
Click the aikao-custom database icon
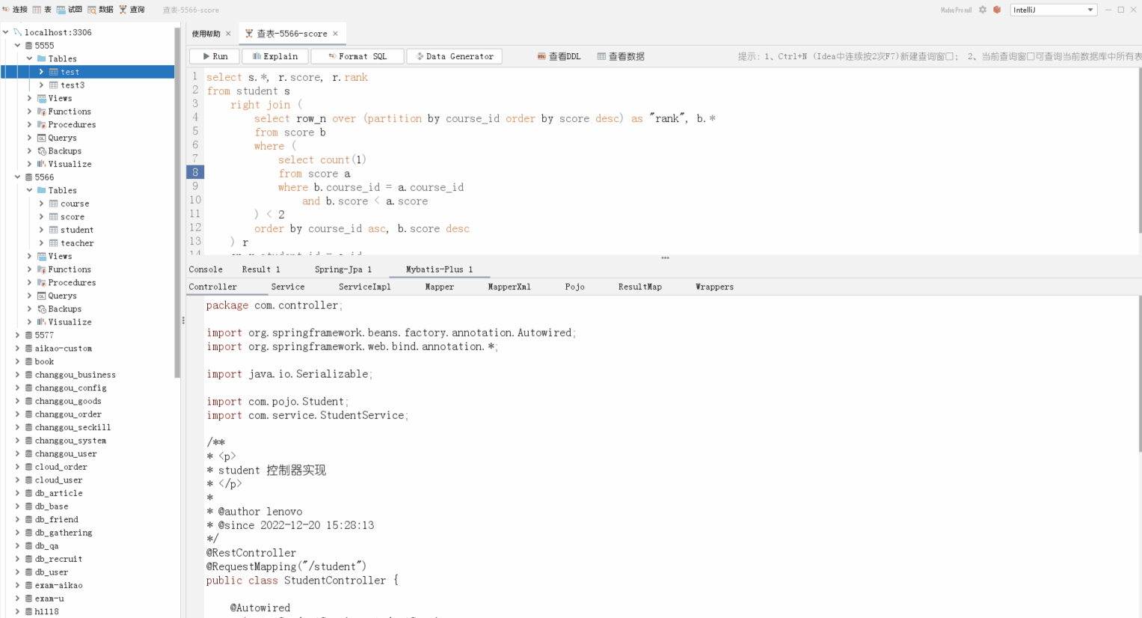[28, 349]
